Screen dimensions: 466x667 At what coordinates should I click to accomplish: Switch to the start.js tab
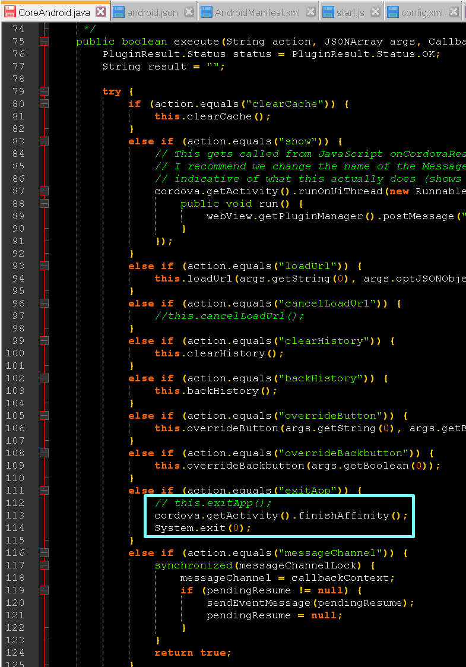351,12
